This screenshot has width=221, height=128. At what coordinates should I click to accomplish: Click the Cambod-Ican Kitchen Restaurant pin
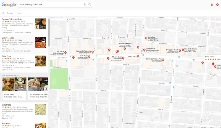click(x=144, y=50)
